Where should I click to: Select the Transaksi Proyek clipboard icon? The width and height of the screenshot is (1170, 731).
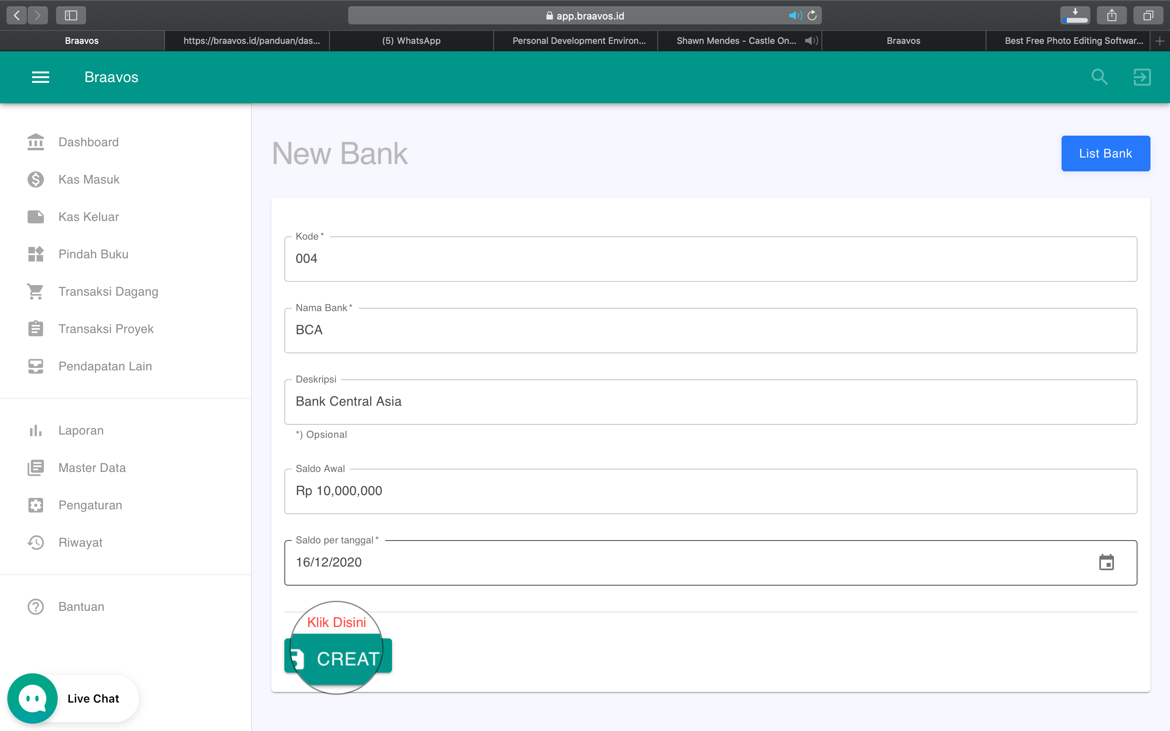click(35, 328)
